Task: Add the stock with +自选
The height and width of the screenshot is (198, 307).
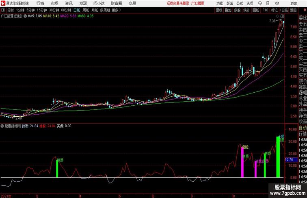Action: pos(284,10)
